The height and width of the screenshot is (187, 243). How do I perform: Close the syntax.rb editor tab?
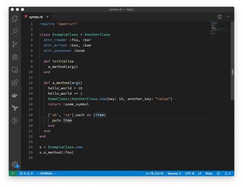coord(47,17)
